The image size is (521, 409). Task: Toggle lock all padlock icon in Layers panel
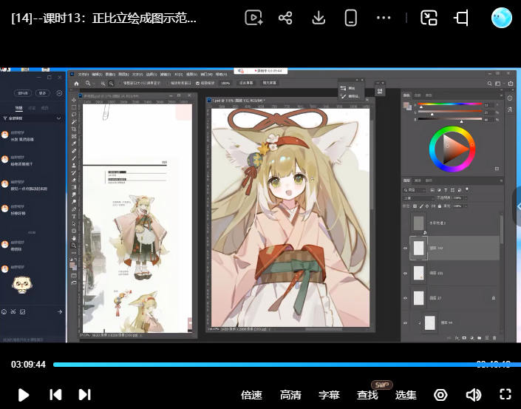440,206
